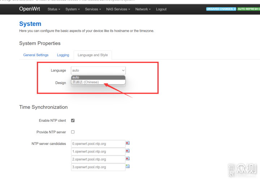Switch to the Logging tab
The width and height of the screenshot is (260, 180).
click(x=63, y=55)
